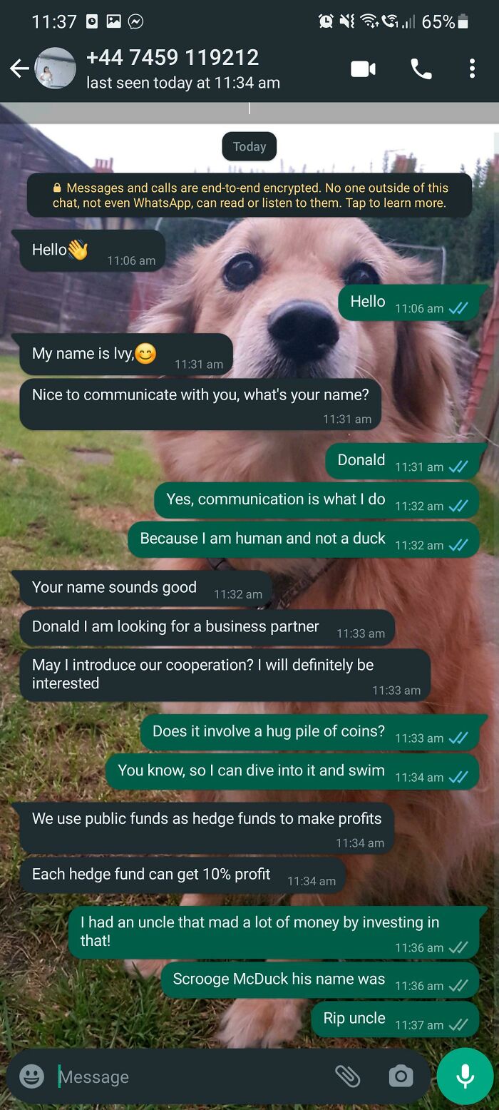
Task: Open the emoji picker
Action: pos(31,1076)
